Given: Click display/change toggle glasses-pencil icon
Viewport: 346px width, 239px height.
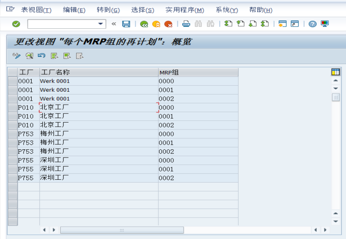Looking at the screenshot, I should point(17,56).
